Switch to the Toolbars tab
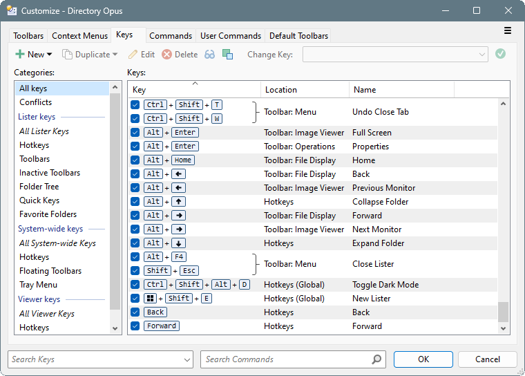The image size is (525, 376). pos(28,36)
